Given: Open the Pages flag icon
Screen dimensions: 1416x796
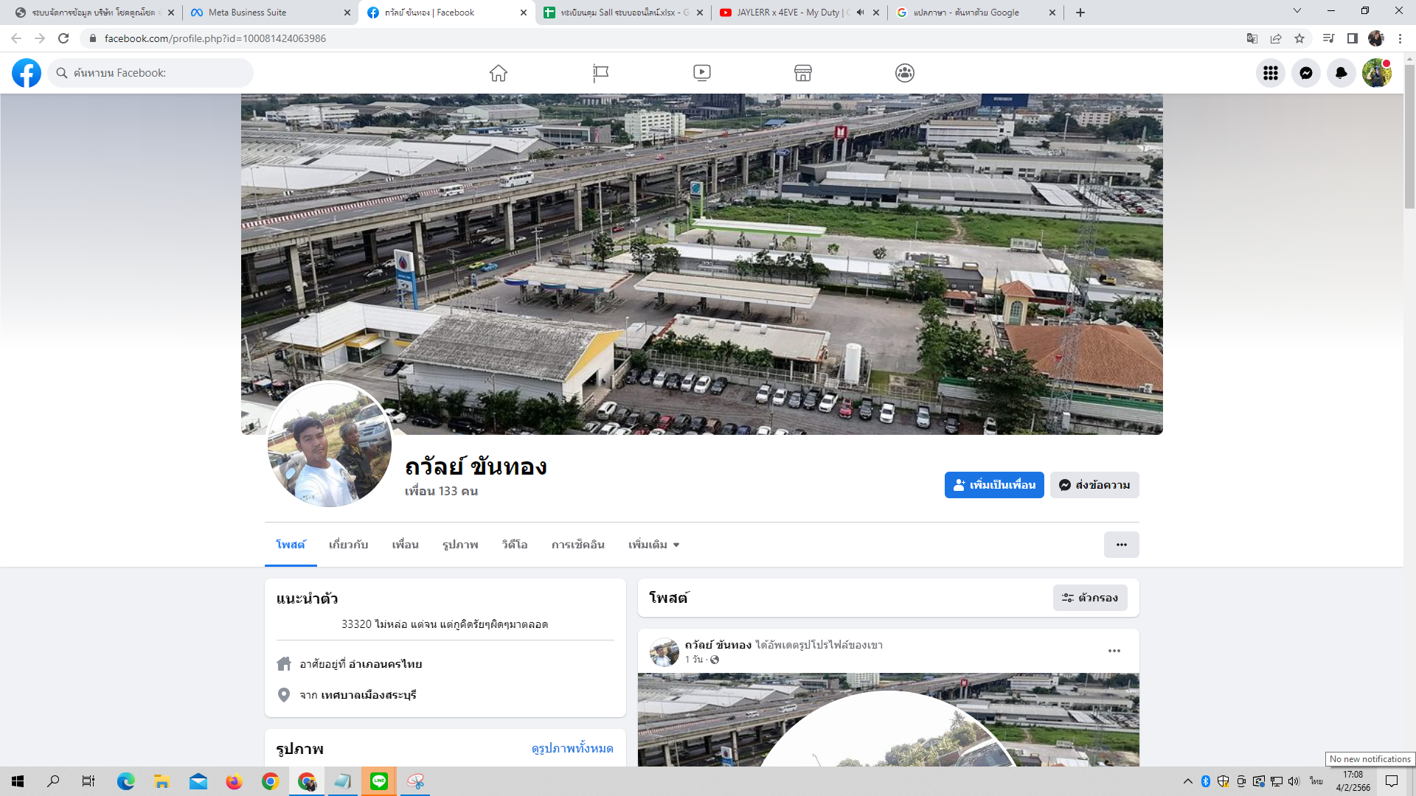Looking at the screenshot, I should [x=600, y=73].
